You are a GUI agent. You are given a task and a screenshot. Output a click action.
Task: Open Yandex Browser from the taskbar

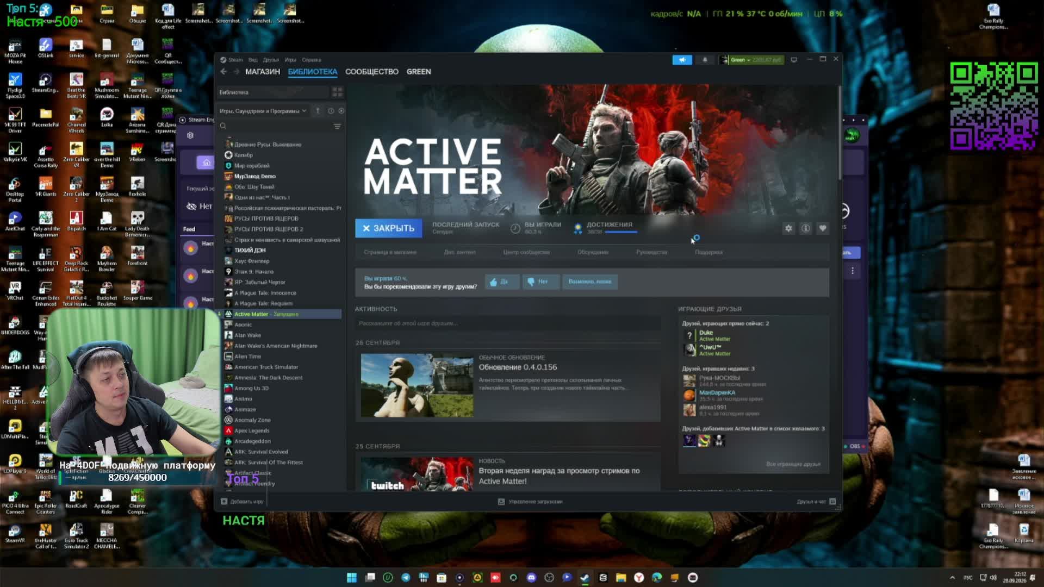point(639,577)
